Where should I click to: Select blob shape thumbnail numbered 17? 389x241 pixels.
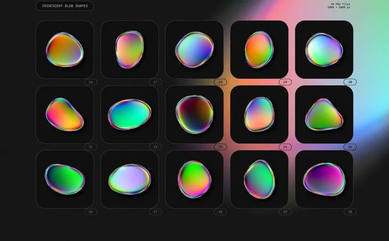click(129, 50)
